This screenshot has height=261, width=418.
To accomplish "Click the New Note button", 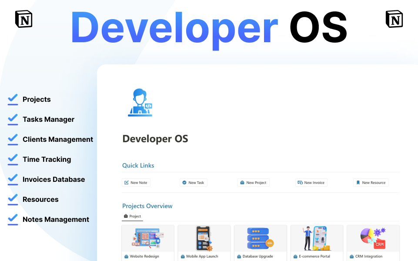I will (x=136, y=183).
